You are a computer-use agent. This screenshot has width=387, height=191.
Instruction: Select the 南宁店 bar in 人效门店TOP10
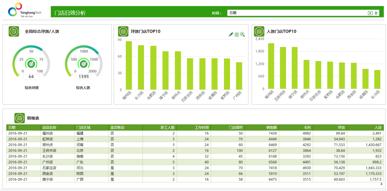tap(295, 68)
